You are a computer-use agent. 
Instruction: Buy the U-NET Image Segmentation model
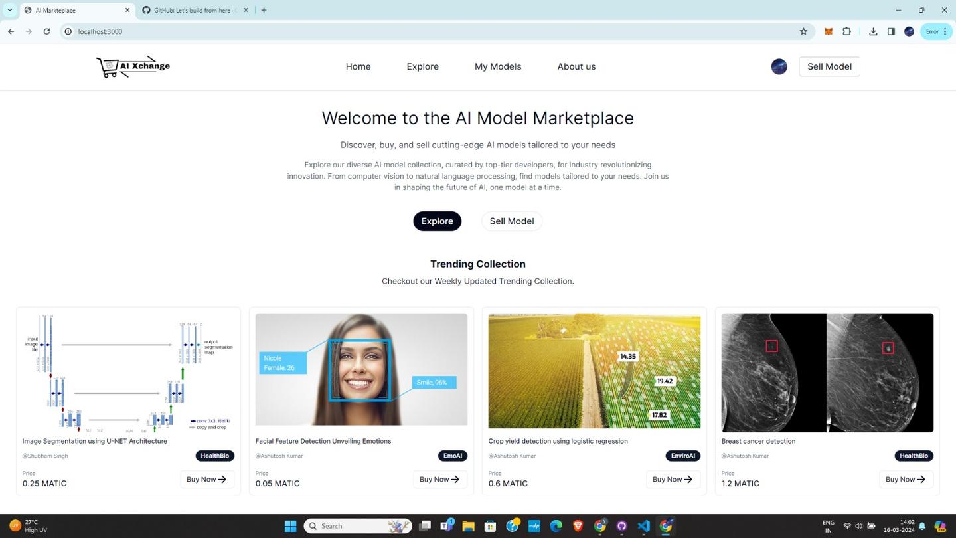[206, 479]
